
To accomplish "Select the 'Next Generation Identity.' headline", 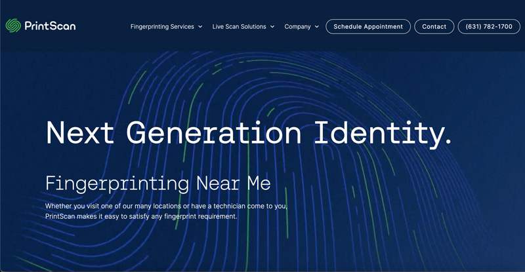I will (249, 134).
